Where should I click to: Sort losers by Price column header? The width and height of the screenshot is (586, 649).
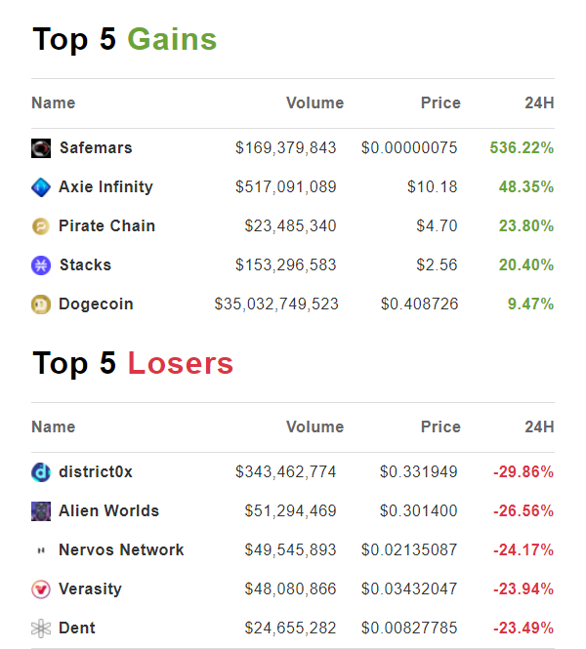click(440, 426)
